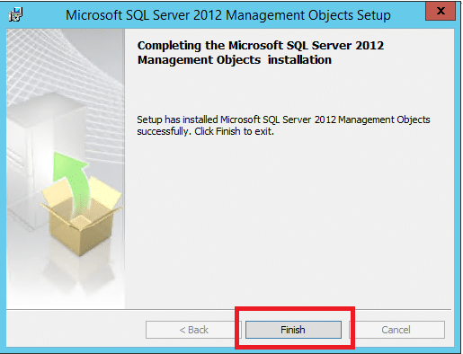
Task: Close the Management Objects Setup window
Action: pyautogui.click(x=441, y=11)
